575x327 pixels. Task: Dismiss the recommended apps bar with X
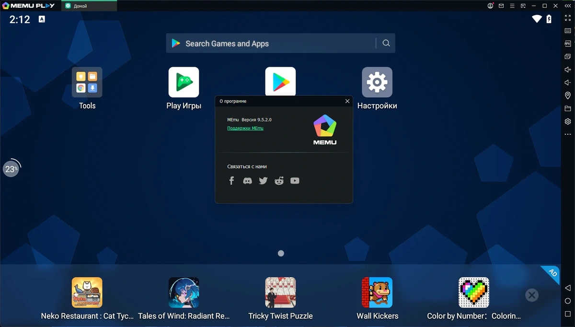click(x=531, y=295)
